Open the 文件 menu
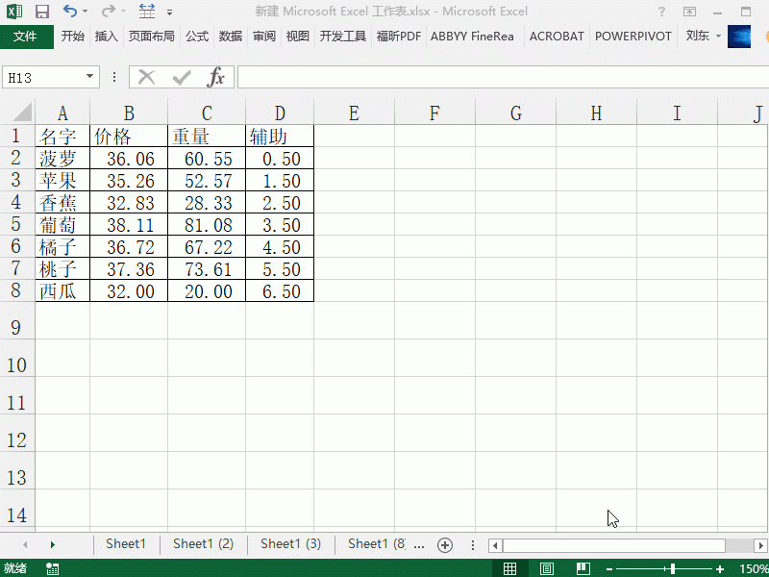Screen dimensions: 769x577 27,37
